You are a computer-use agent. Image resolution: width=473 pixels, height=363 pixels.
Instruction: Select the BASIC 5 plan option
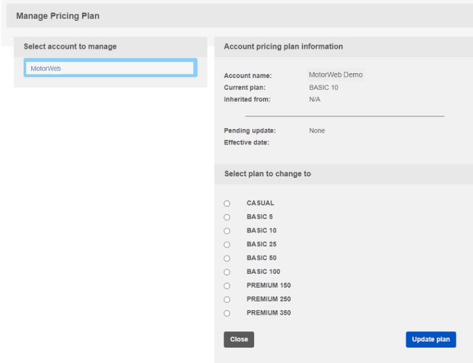click(x=227, y=217)
